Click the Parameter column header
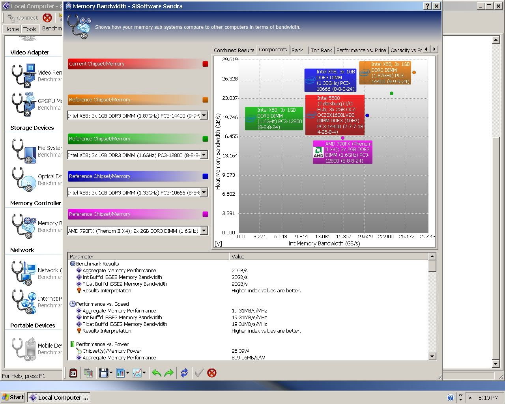 tap(148, 256)
